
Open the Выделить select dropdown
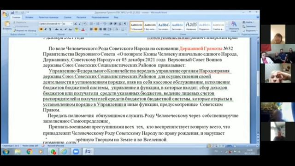[250, 30]
